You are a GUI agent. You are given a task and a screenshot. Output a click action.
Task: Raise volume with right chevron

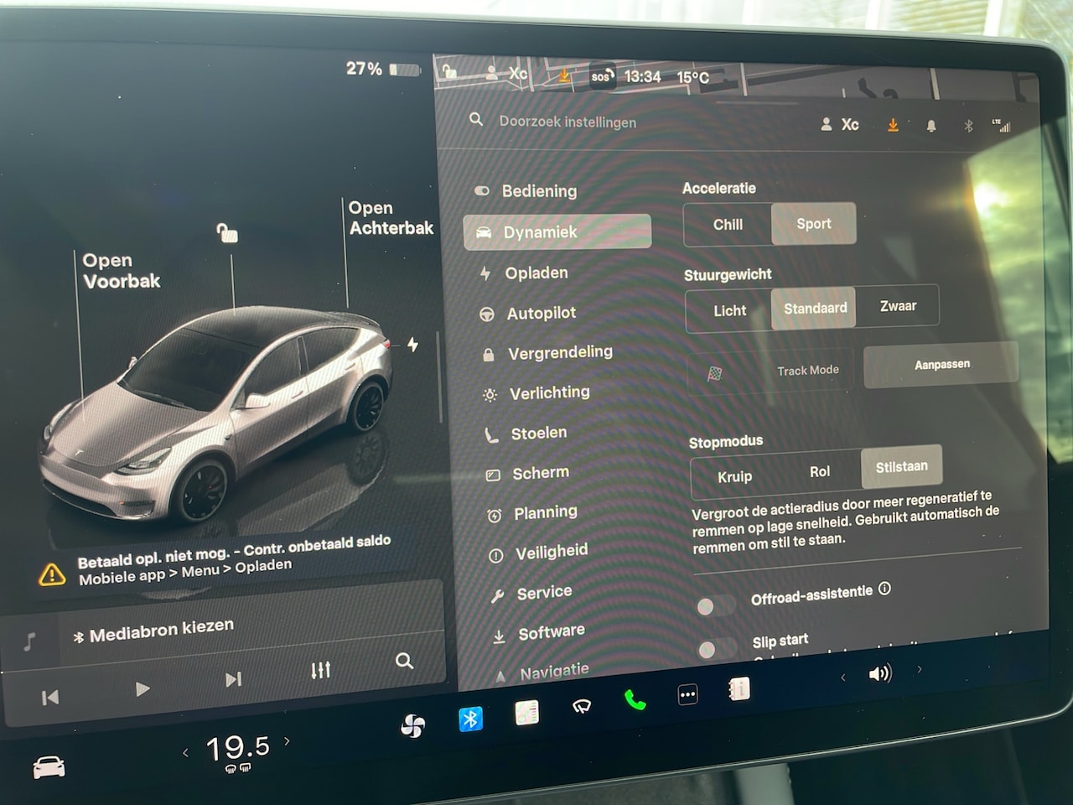920,668
